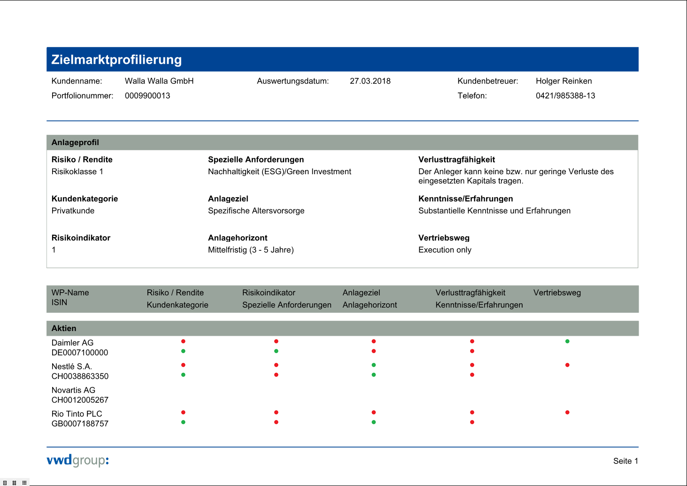Switch to four-page grid view icon
The image size is (687, 486).
15,483
